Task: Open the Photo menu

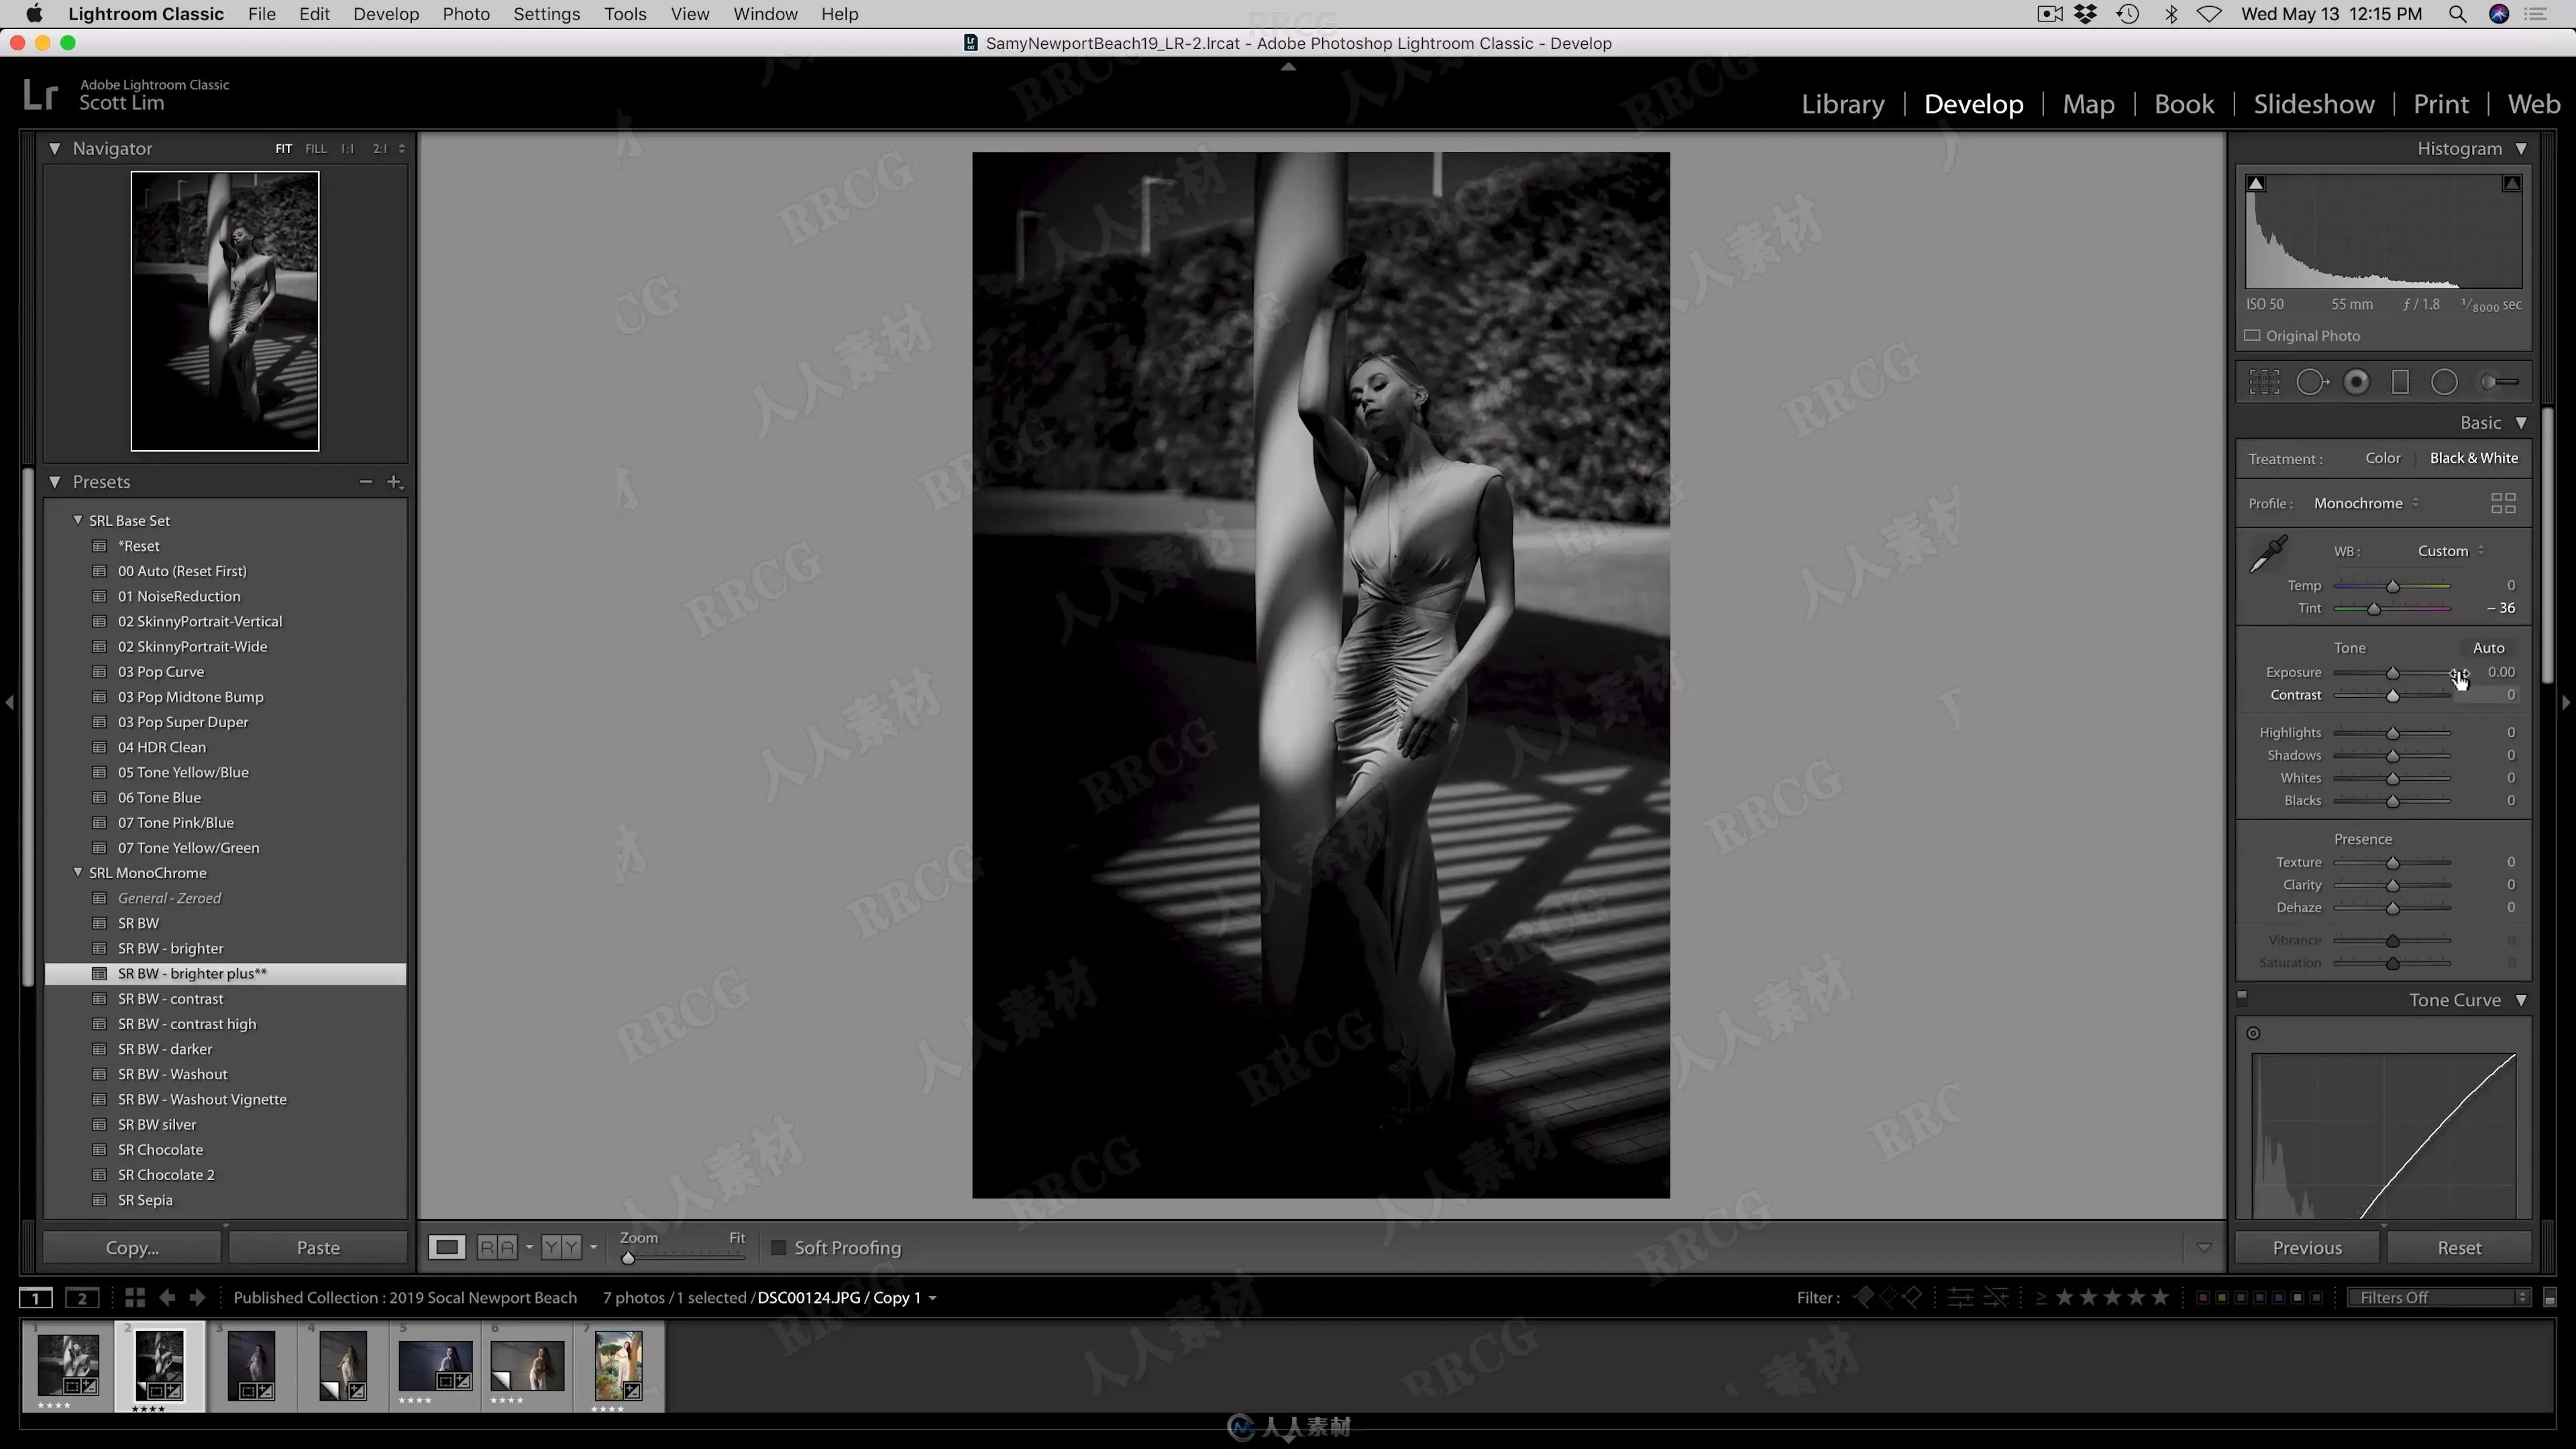Action: [466, 14]
